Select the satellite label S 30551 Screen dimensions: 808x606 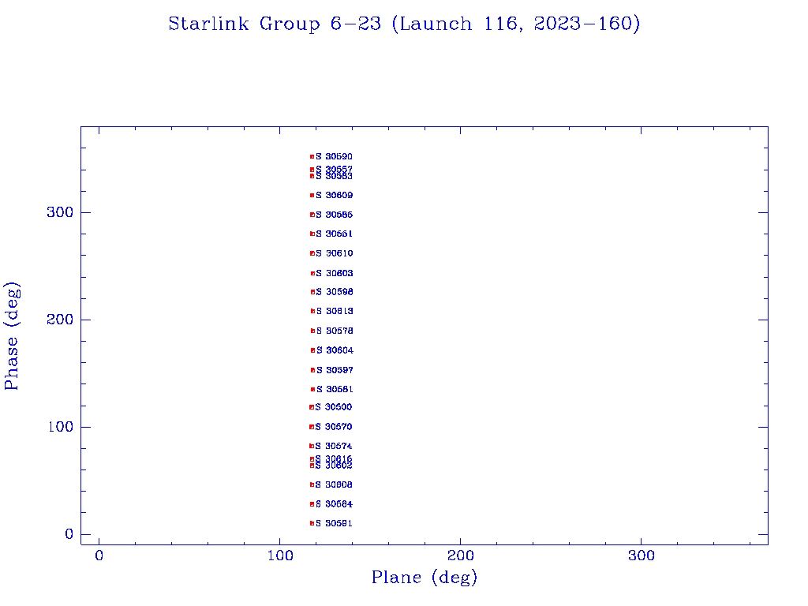[x=334, y=234]
